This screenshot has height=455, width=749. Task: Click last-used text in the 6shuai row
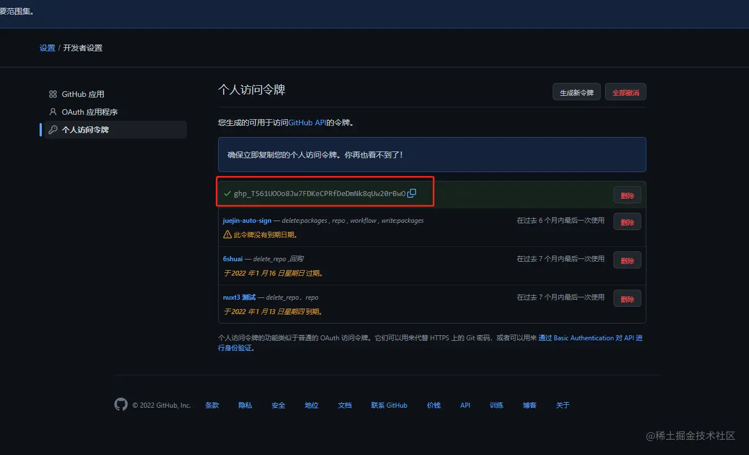[x=560, y=259]
